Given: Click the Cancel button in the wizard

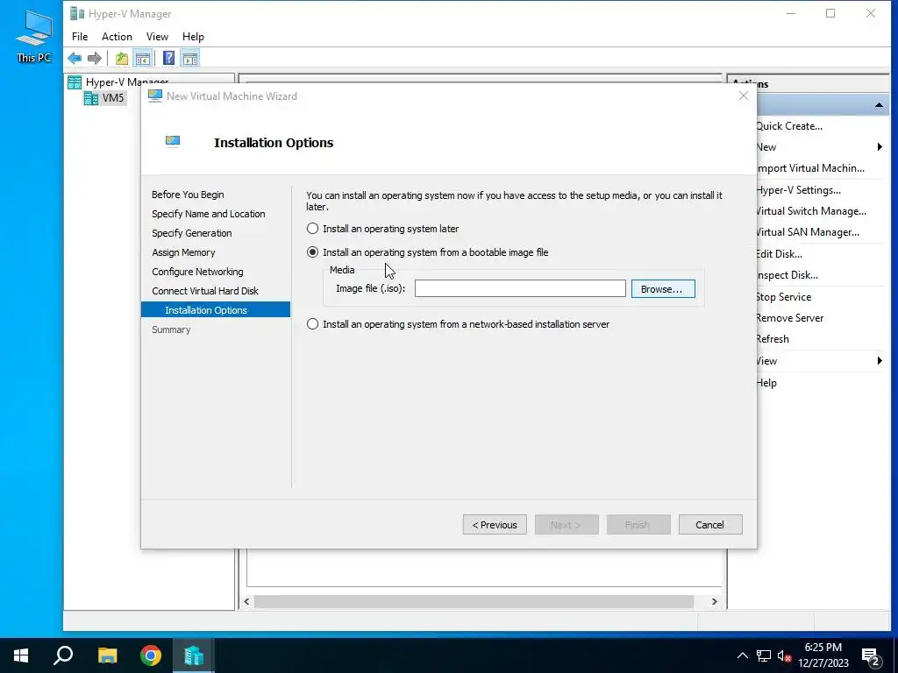Looking at the screenshot, I should tap(710, 525).
